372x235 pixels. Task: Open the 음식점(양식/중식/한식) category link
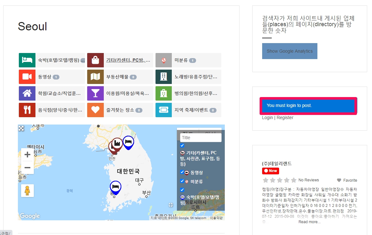(60, 110)
